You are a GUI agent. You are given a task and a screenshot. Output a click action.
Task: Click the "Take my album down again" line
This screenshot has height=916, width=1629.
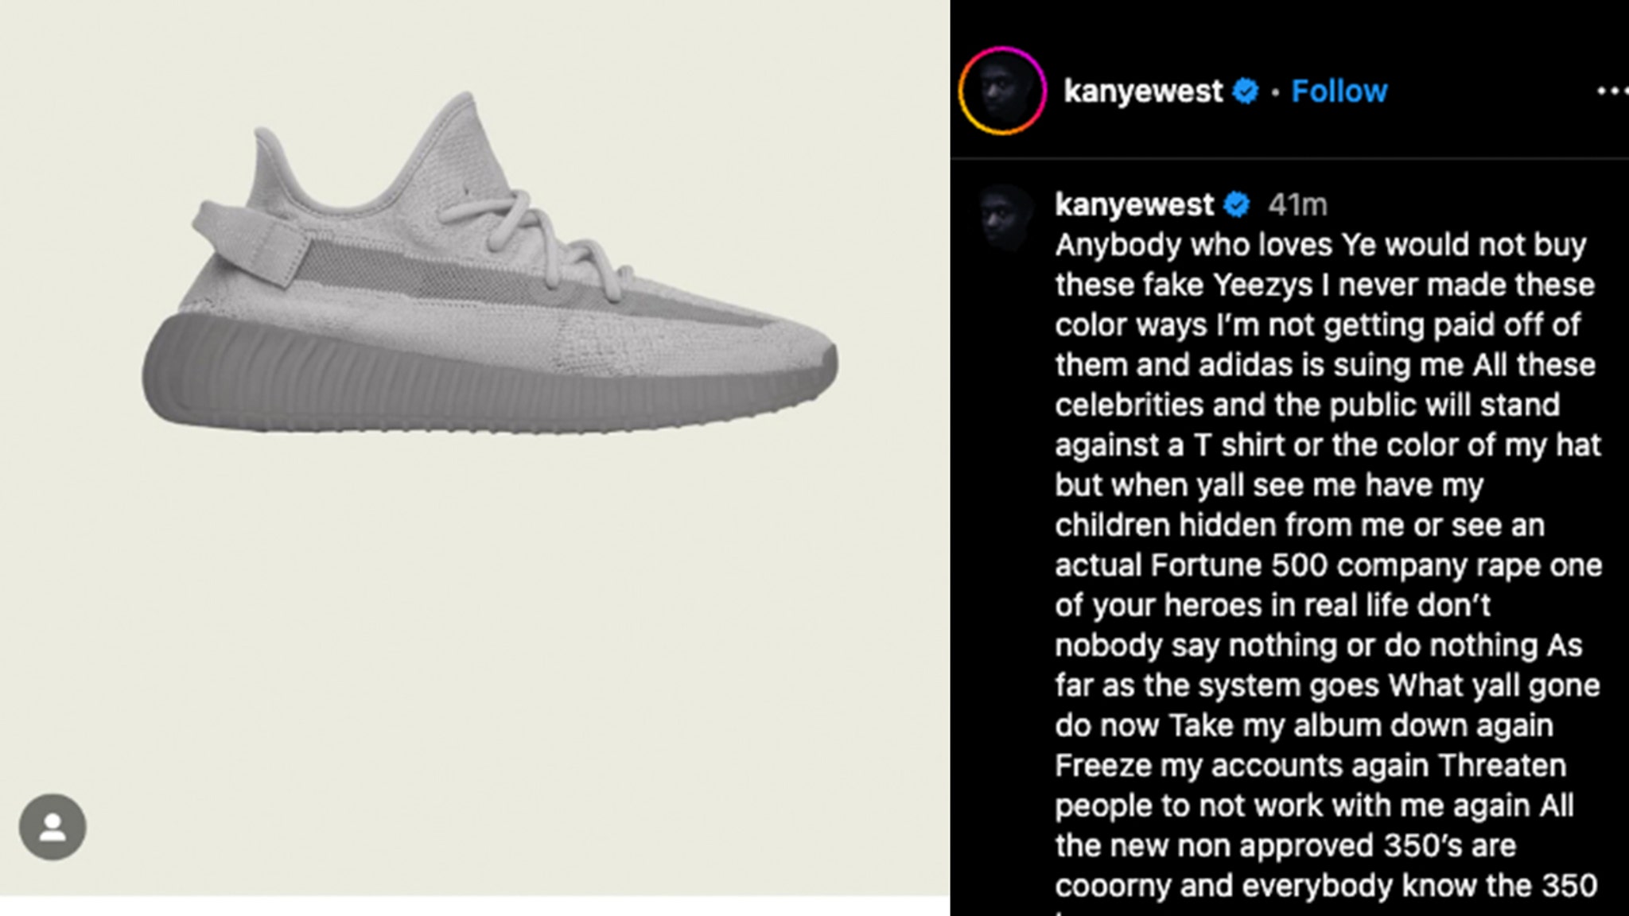tap(1361, 726)
